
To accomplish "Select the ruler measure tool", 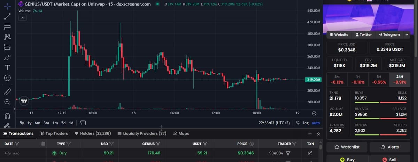I will tap(8, 91).
